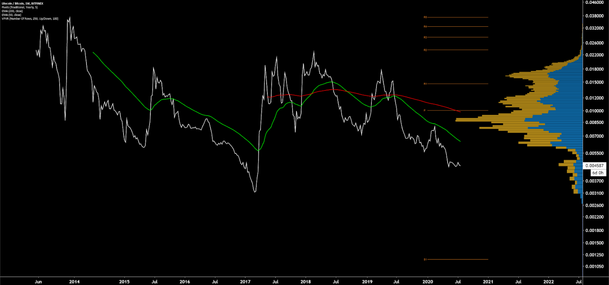
Task: Click the S1 support level label
Action: [425, 259]
